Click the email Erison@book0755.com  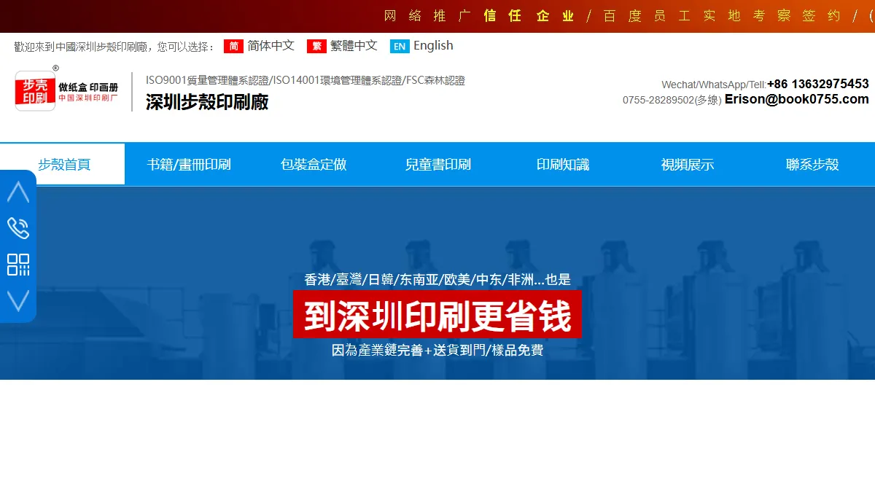(x=797, y=99)
